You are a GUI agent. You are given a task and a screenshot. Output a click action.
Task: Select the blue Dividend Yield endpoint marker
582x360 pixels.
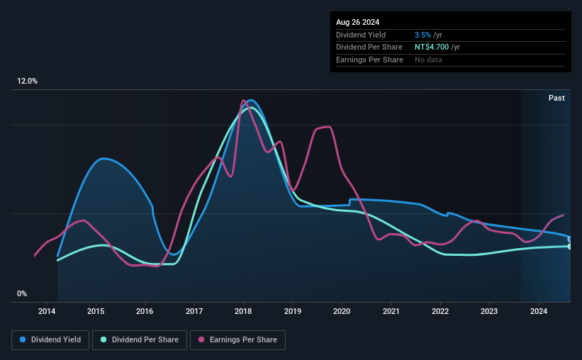[570, 240]
